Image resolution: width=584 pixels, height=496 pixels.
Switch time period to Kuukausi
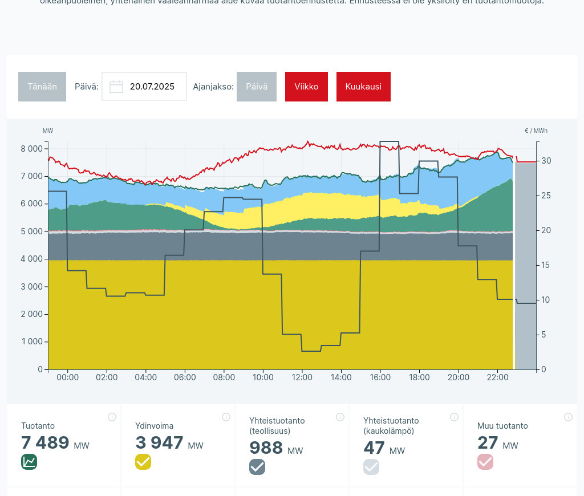pyautogui.click(x=363, y=87)
